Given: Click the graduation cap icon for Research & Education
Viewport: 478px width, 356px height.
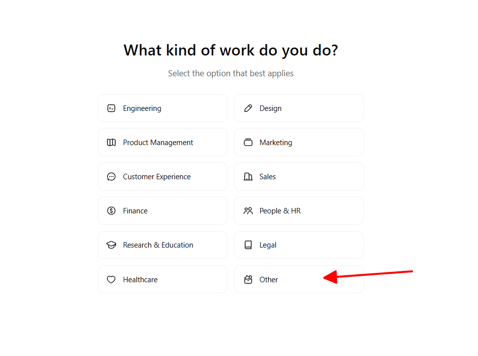Looking at the screenshot, I should (x=111, y=245).
